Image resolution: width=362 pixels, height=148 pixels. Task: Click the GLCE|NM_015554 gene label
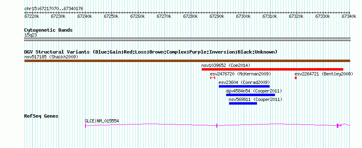pos(102,121)
